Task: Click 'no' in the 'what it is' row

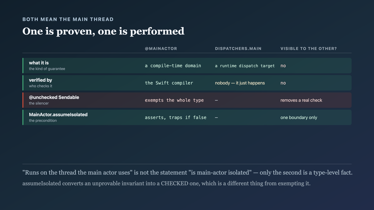Action: (x=283, y=66)
